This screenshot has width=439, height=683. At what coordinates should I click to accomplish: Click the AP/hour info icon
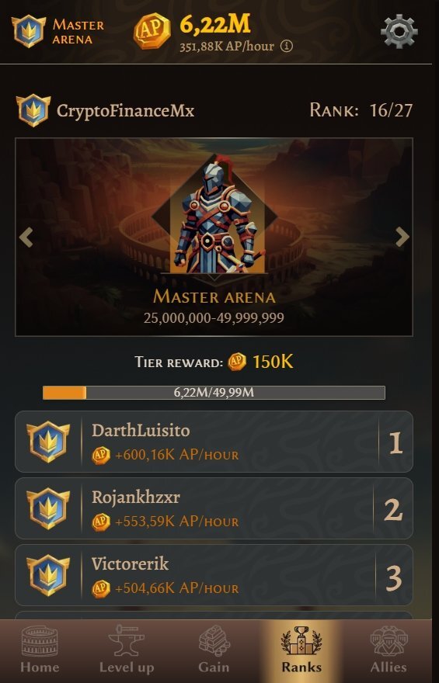287,46
